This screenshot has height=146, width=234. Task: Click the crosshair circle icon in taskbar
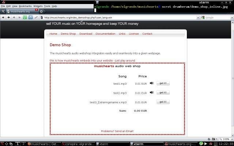pos(7,144)
